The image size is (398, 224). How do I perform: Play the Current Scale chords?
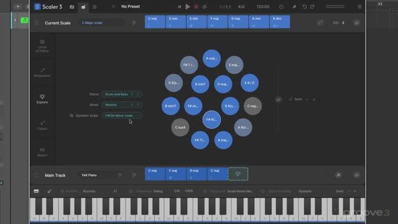(134, 23)
